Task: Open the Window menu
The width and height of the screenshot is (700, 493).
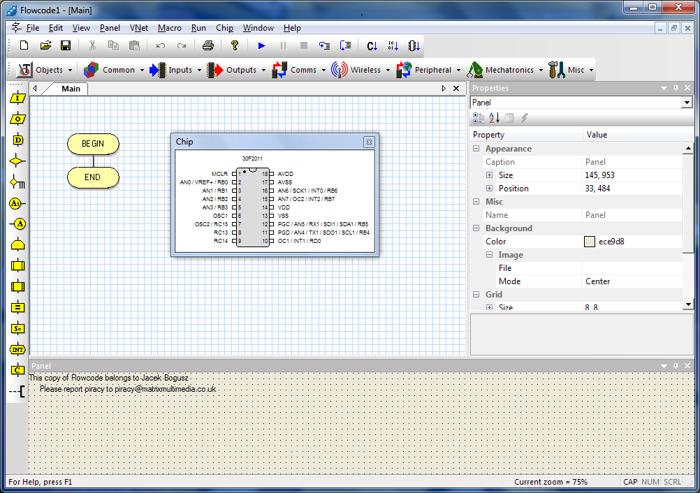Action: (x=258, y=28)
